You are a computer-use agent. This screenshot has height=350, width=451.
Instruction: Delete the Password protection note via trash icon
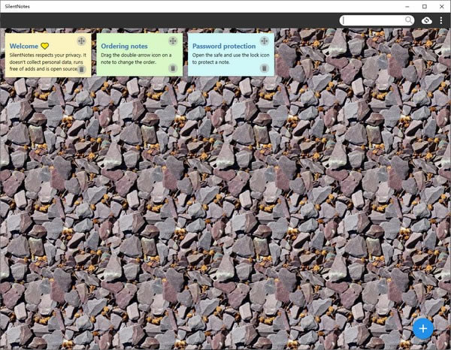[x=265, y=68]
